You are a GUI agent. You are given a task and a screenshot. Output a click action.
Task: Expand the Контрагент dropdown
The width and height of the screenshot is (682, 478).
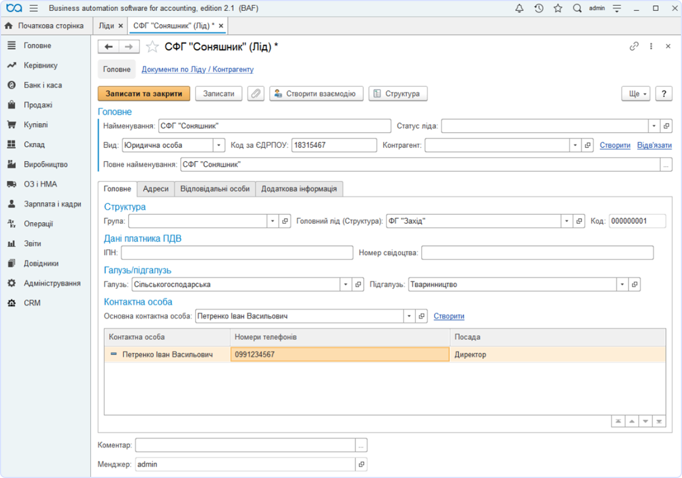[x=576, y=146]
